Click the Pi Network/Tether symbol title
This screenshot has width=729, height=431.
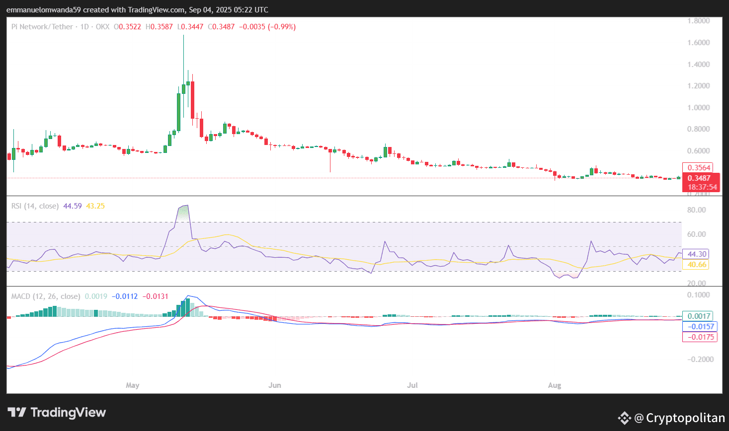(42, 27)
